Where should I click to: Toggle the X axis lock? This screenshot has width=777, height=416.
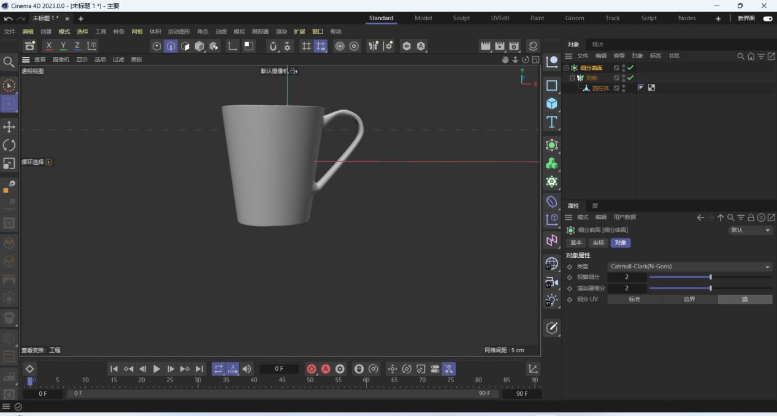pyautogui.click(x=49, y=46)
